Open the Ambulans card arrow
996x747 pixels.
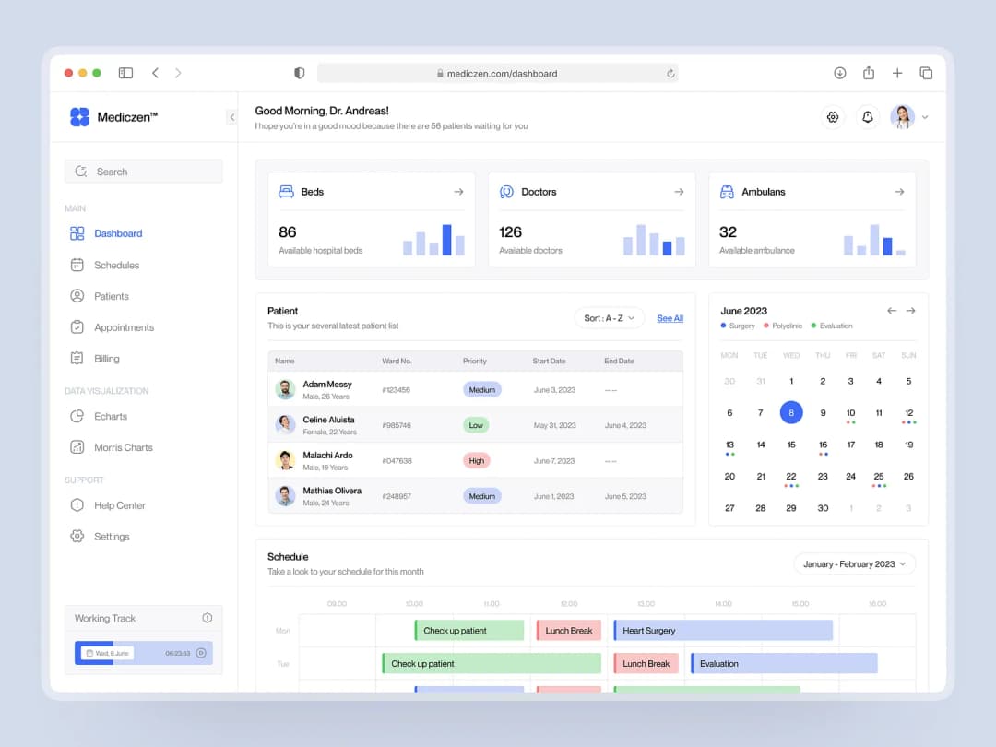[899, 192]
